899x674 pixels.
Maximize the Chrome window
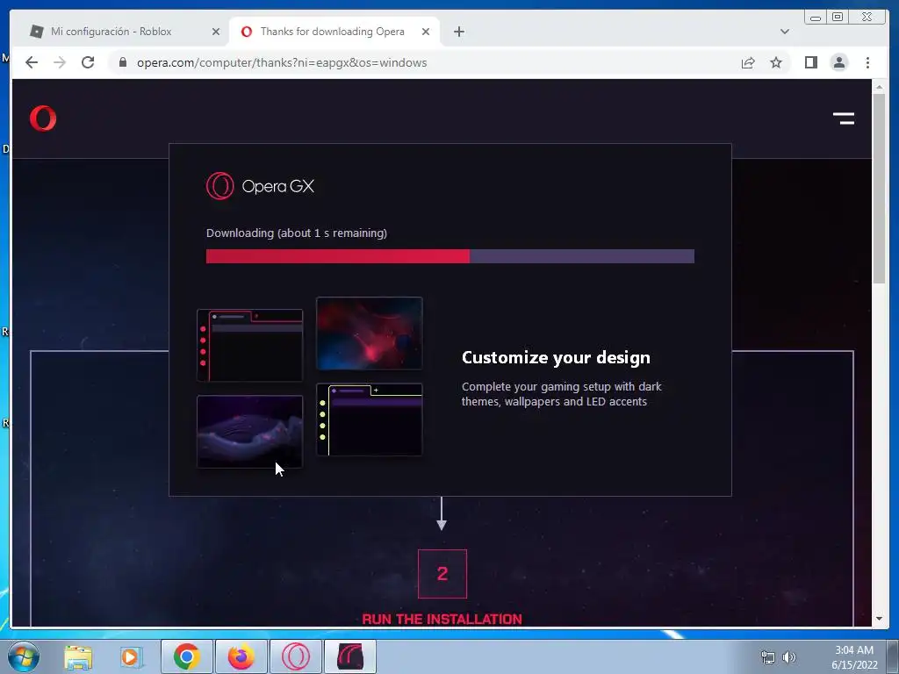tap(838, 17)
